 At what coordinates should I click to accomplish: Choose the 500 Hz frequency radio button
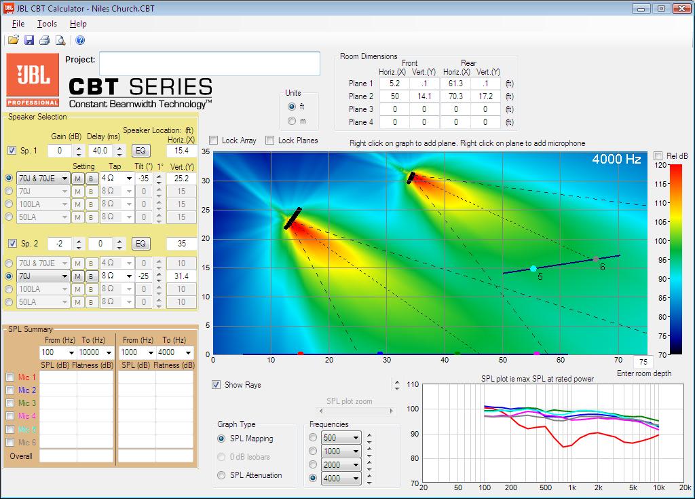tap(313, 437)
